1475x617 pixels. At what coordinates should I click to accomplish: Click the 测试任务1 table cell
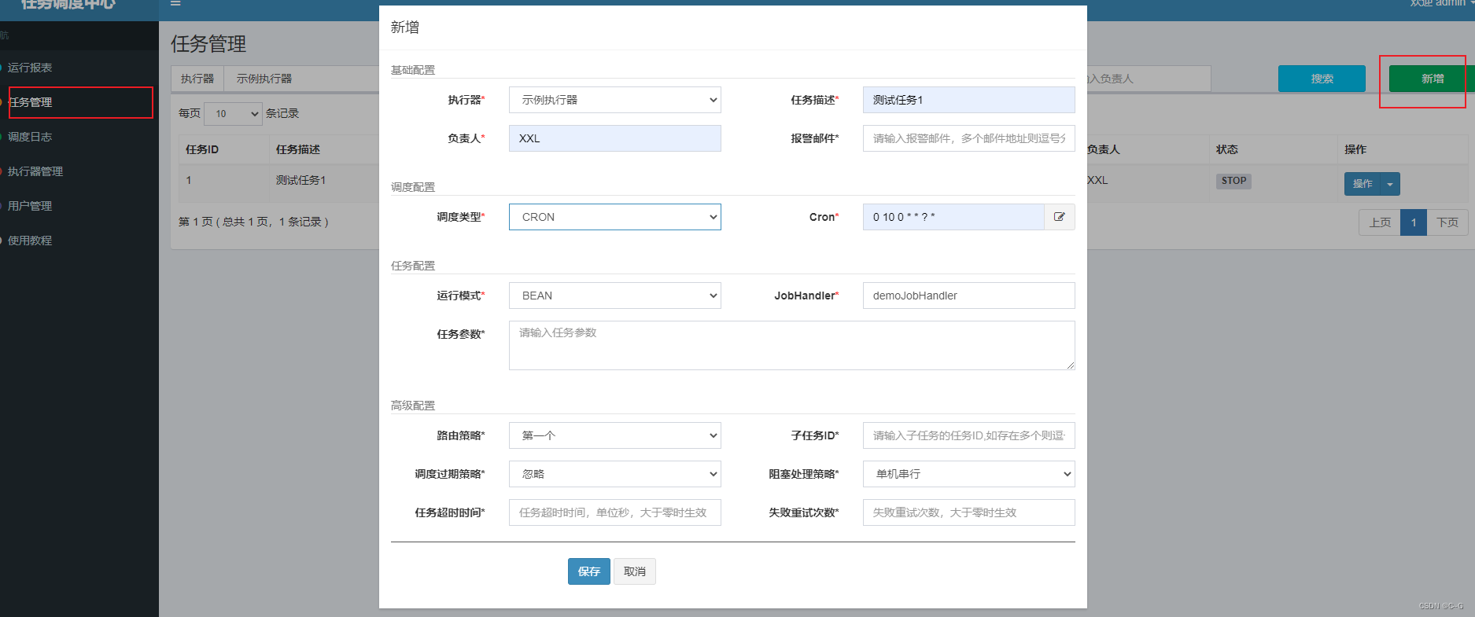(x=301, y=180)
